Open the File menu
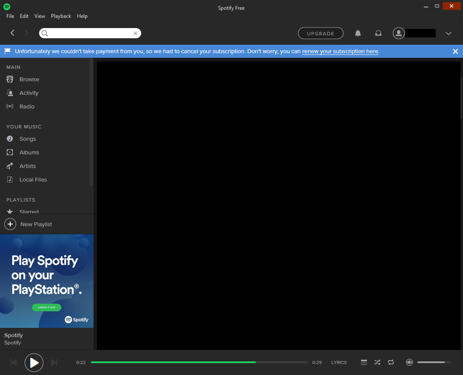Screen dimensions: 463x375 10,16
